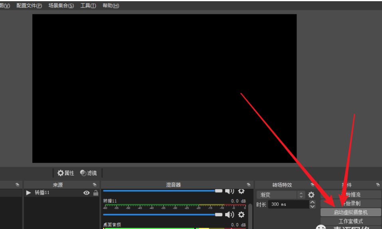Click the gear icon beside the 渐变 transition
382x229 pixels.
click(311, 195)
